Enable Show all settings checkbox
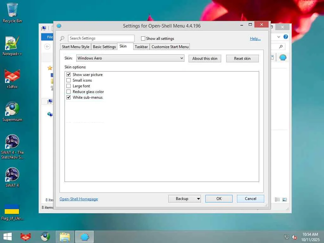 coord(143,38)
